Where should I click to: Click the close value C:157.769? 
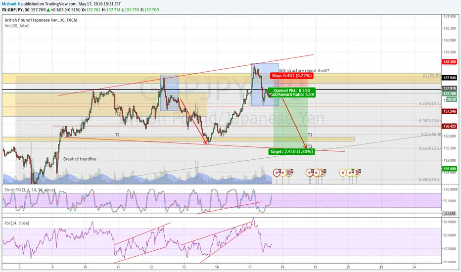click(150, 10)
